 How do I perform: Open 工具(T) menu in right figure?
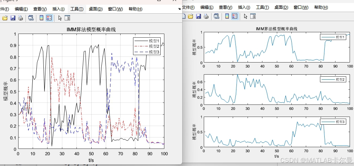[262, 7]
